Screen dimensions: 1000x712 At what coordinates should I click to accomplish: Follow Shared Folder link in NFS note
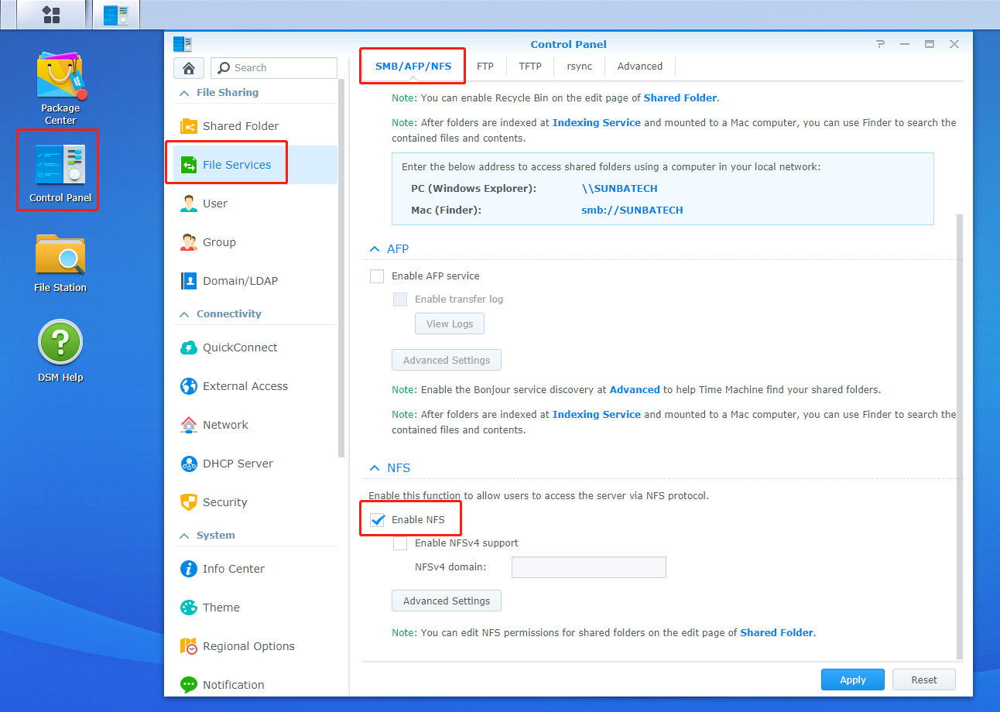(x=776, y=633)
